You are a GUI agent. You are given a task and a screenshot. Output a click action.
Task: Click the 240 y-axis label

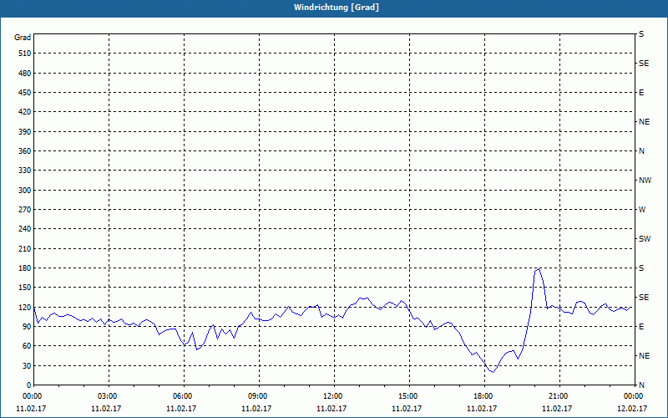(25, 229)
